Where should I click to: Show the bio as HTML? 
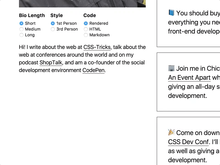coord(86,29)
